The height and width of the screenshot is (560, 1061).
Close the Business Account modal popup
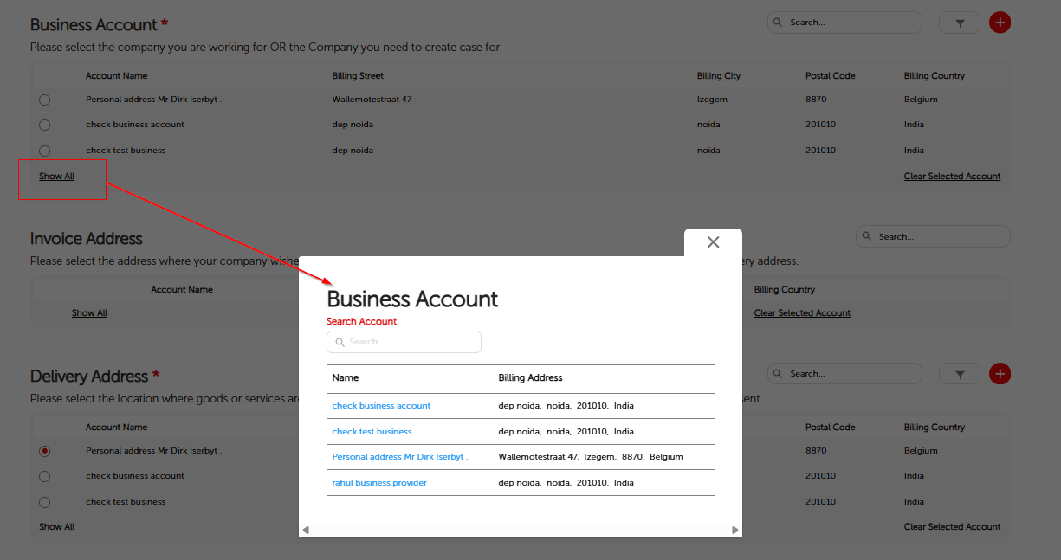713,242
